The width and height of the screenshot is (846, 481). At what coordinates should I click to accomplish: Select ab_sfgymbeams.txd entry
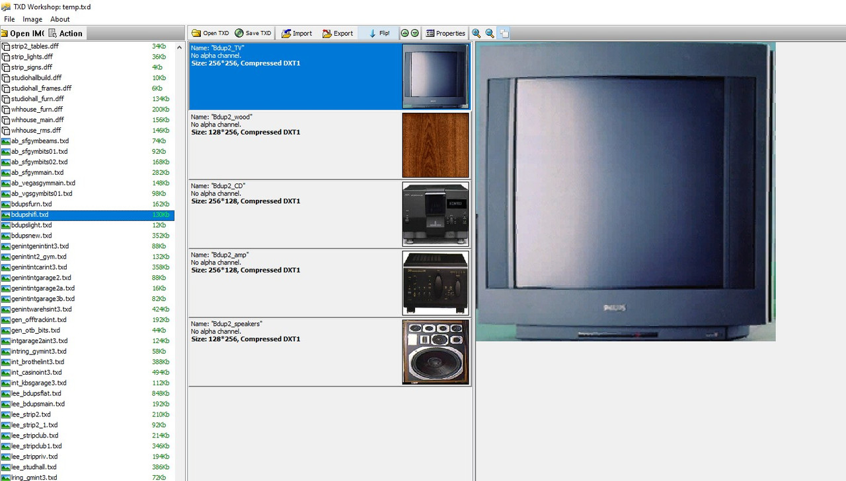pyautogui.click(x=87, y=141)
